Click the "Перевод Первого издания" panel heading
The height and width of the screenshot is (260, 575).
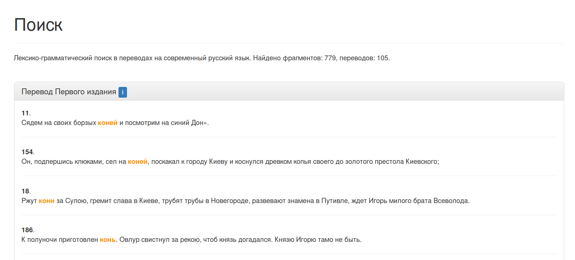68,92
